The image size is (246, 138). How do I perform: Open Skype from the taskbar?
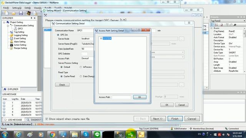86,135
